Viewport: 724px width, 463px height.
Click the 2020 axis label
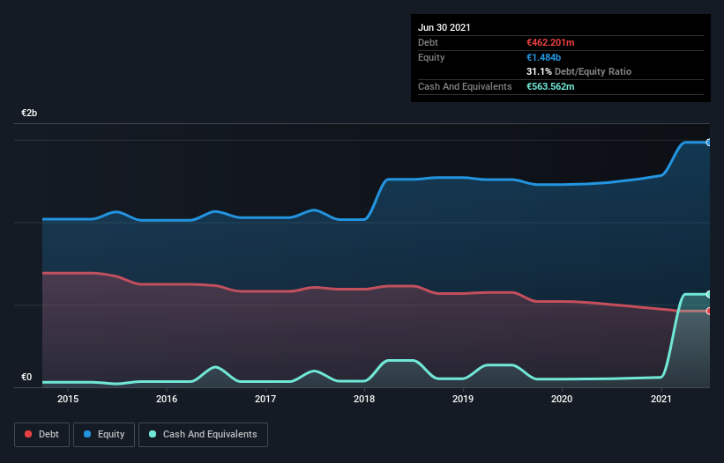(562, 399)
